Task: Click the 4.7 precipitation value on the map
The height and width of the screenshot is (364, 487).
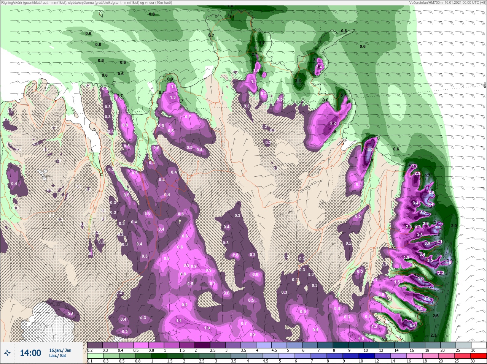Action: (427, 176)
